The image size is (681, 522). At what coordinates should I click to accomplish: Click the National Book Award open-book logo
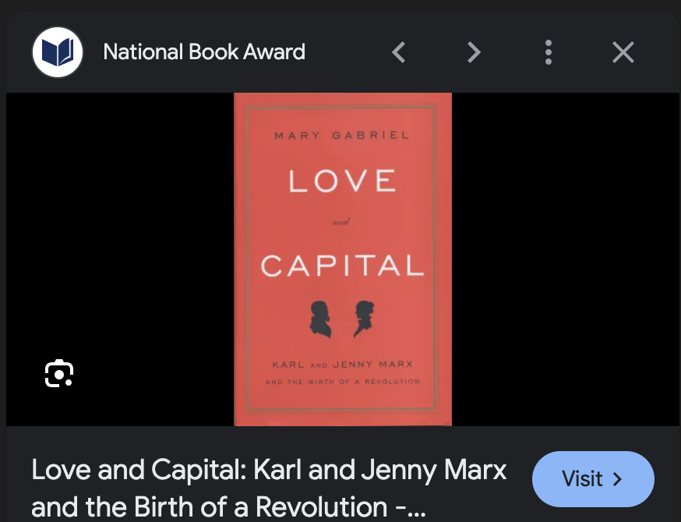click(x=58, y=52)
